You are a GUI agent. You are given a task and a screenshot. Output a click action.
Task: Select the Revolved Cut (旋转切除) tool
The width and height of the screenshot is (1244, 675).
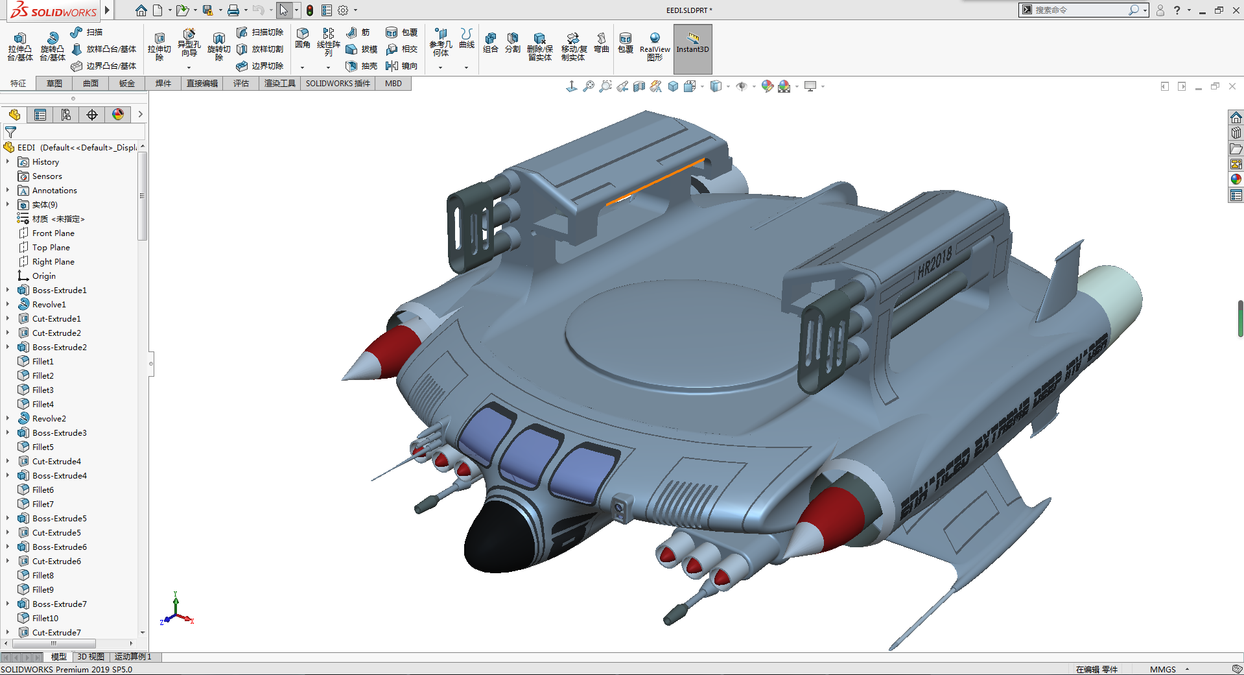218,47
